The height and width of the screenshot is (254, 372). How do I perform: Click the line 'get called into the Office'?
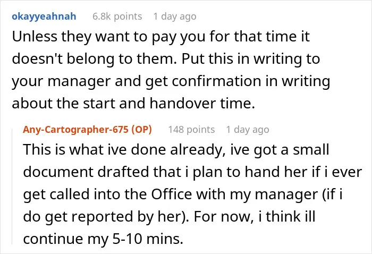tap(183, 194)
